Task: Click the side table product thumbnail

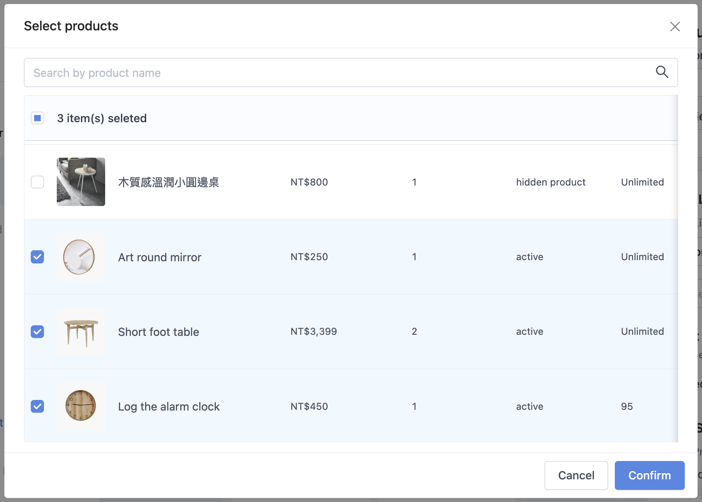Action: [81, 182]
